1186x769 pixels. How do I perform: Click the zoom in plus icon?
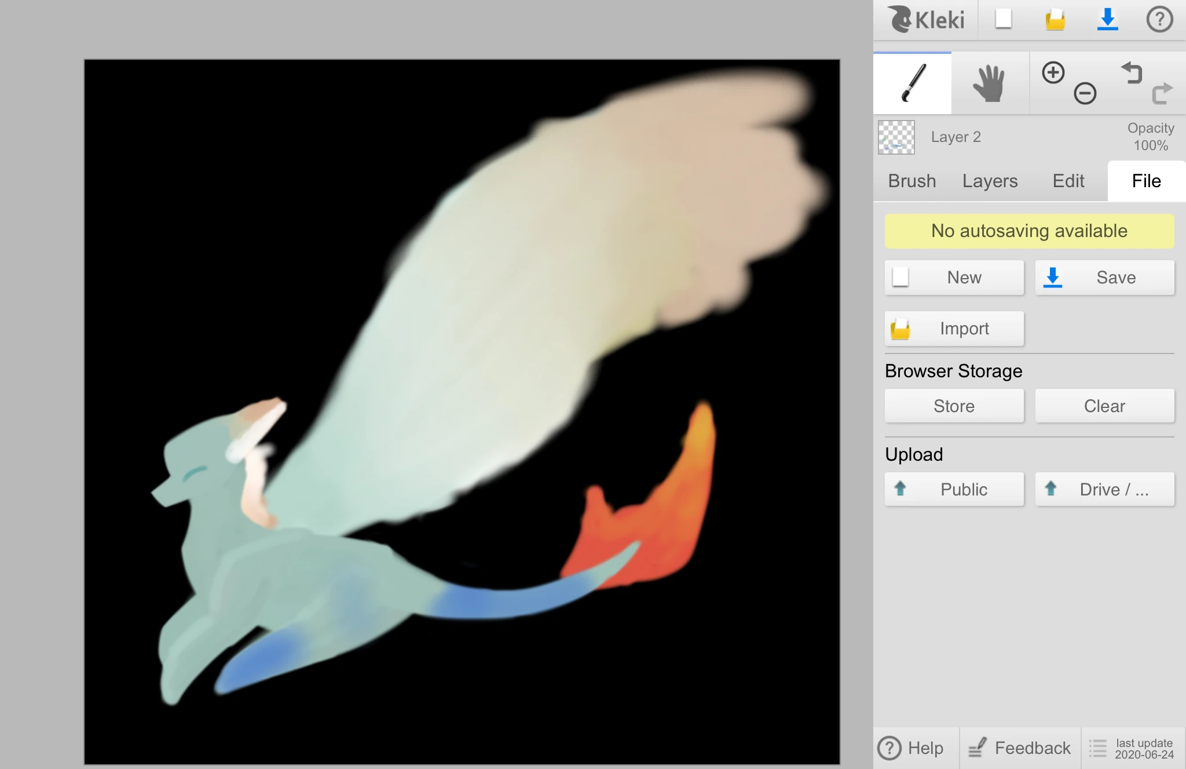pos(1053,73)
